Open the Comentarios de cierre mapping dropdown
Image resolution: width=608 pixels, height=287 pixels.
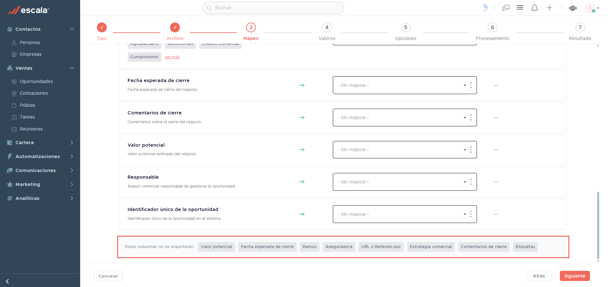405,118
